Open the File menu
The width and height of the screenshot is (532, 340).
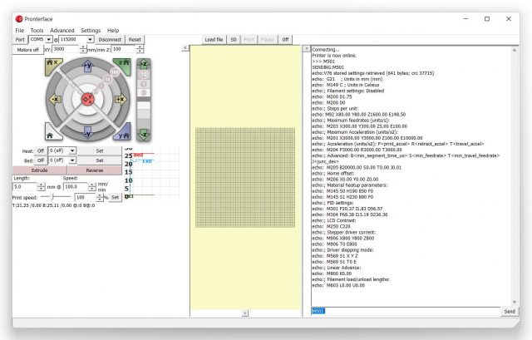(x=20, y=30)
